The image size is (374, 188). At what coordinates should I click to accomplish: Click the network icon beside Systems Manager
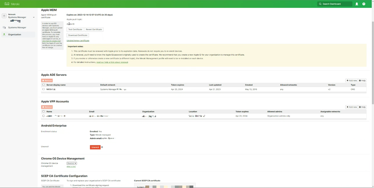point(4,16)
